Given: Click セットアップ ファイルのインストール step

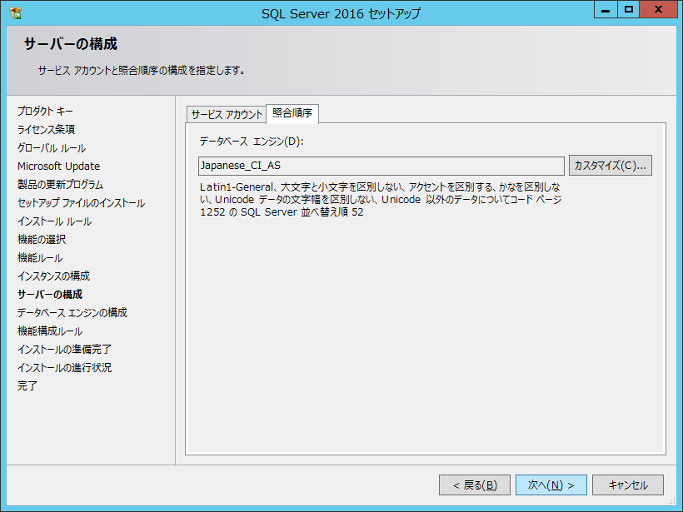Looking at the screenshot, I should pos(81,203).
